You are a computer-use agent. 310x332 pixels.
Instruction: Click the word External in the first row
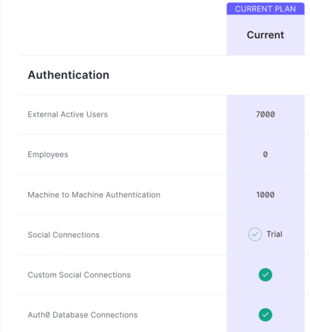point(43,114)
